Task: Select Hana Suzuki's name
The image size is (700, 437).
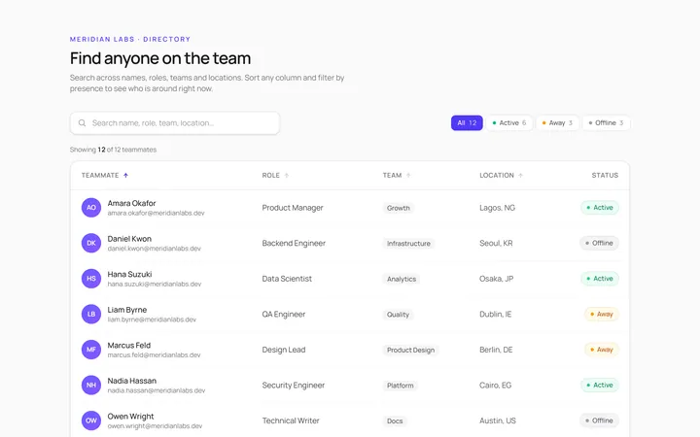Action: tap(129, 274)
